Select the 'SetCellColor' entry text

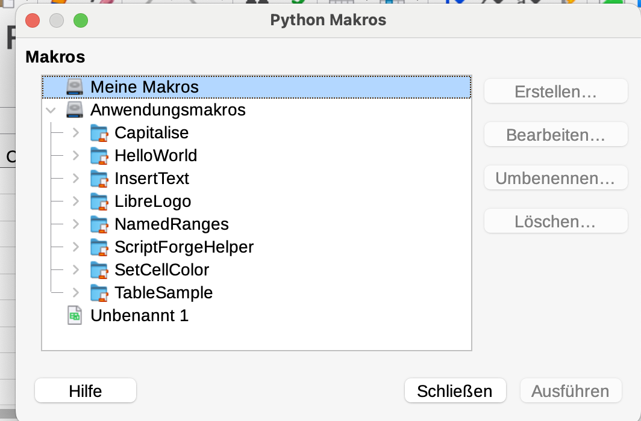click(x=162, y=269)
